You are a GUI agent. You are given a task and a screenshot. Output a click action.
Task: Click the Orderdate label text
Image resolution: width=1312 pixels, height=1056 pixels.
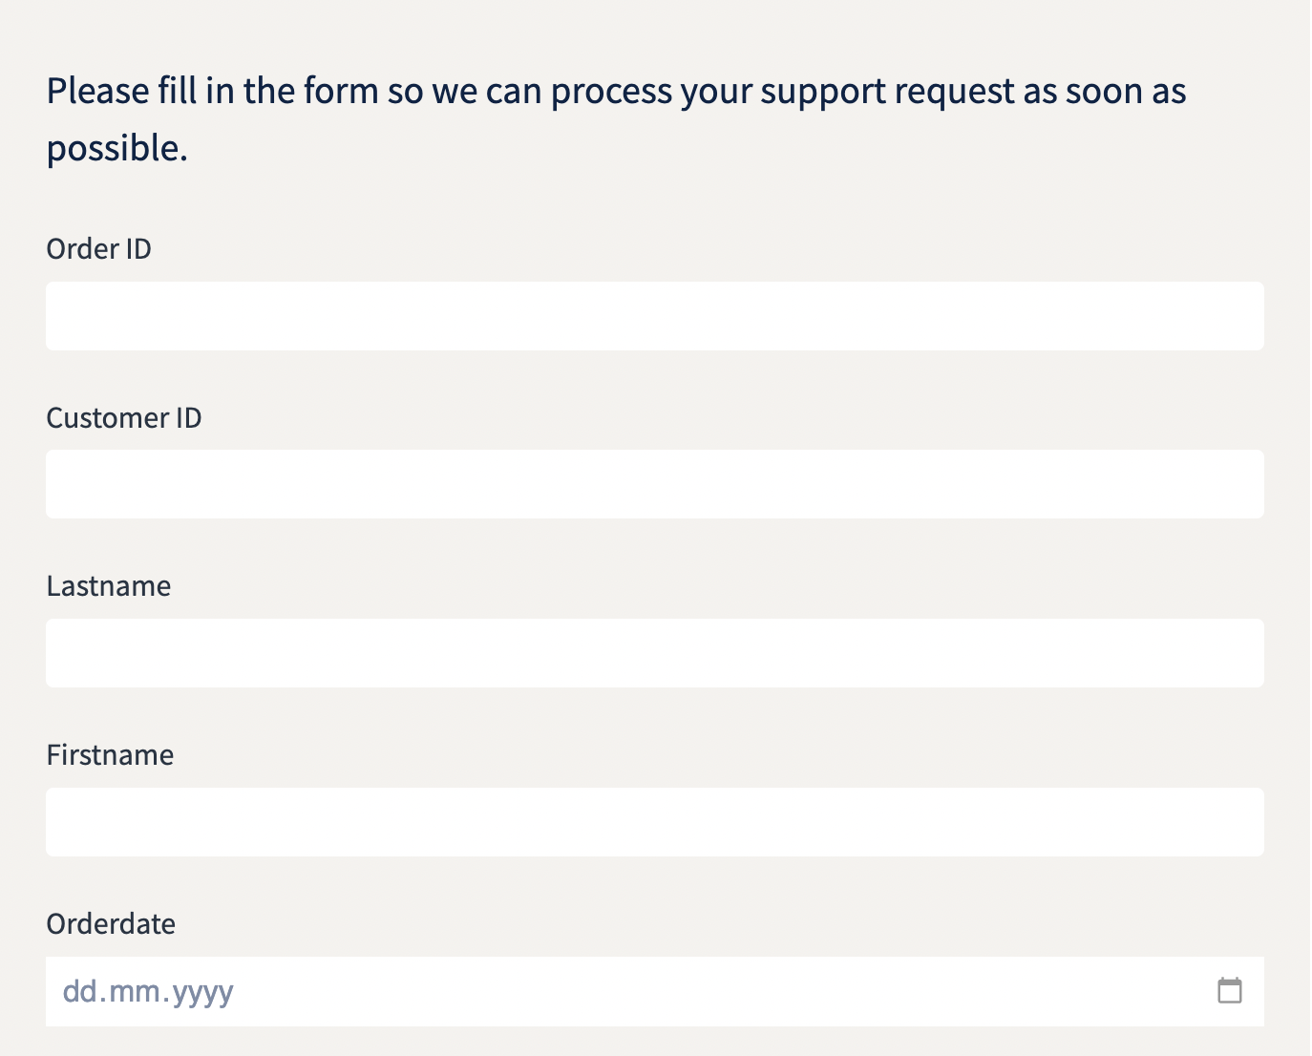click(111, 924)
